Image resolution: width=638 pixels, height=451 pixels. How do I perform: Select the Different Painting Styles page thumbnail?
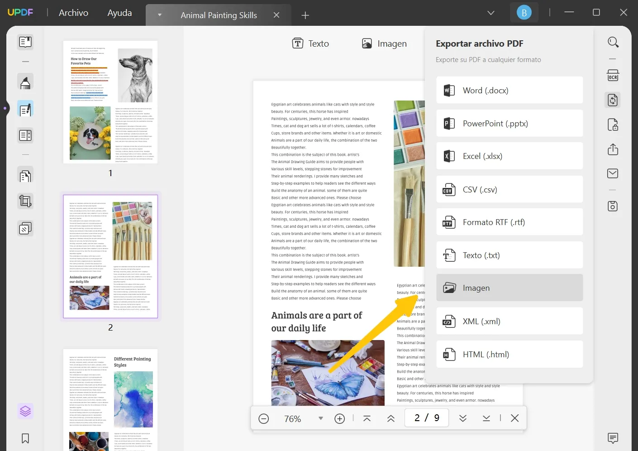click(x=110, y=399)
